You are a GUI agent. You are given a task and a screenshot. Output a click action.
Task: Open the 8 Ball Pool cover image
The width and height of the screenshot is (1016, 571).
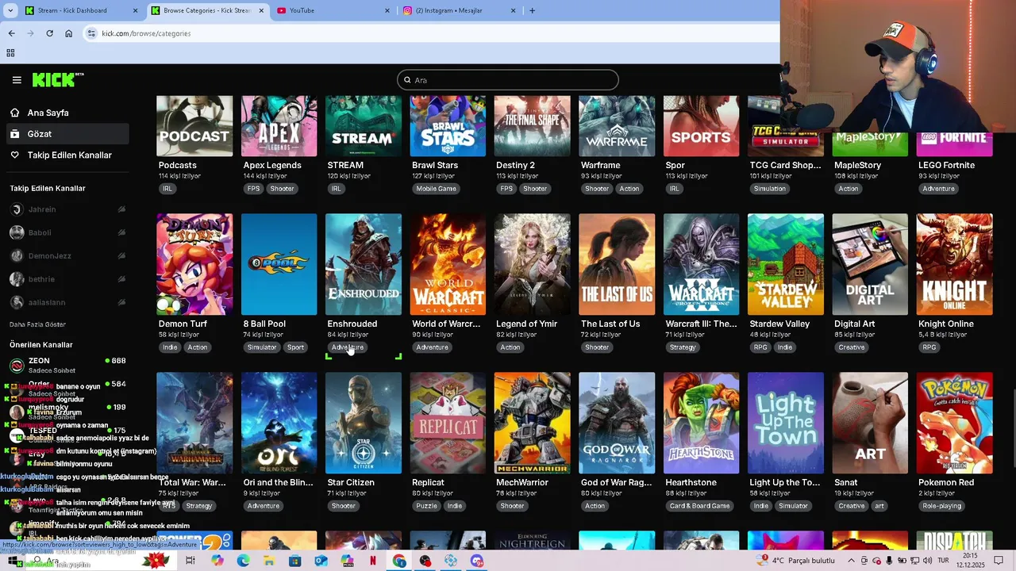coord(279,264)
